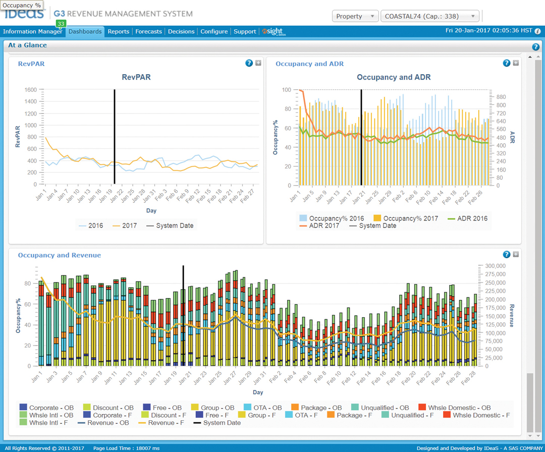Toggle Package - F legend entry
Screen dimensions: 545x452
tap(350, 415)
